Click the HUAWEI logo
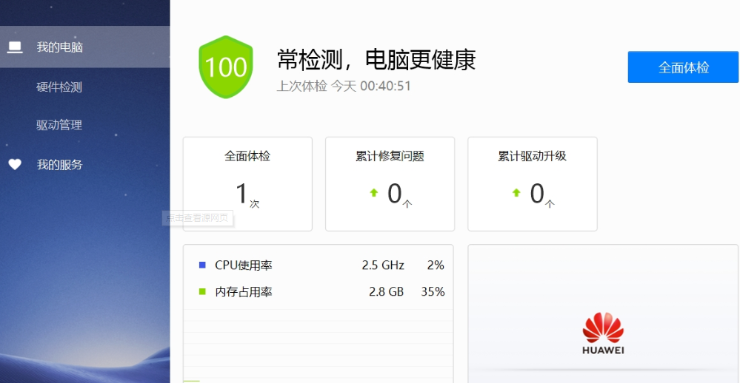This screenshot has height=383, width=740. point(603,333)
